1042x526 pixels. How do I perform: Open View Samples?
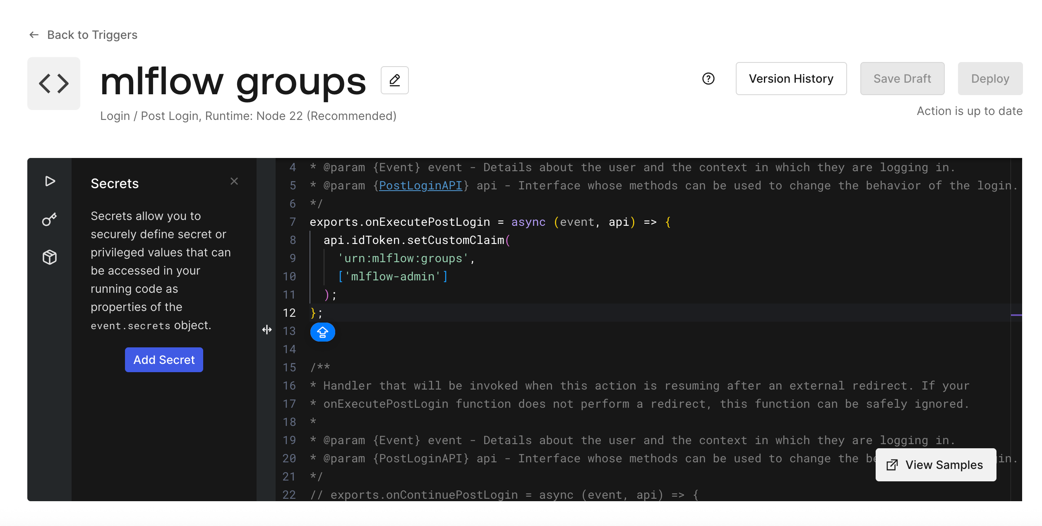click(x=935, y=465)
